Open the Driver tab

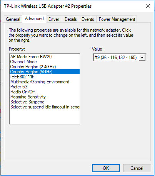point(54,19)
